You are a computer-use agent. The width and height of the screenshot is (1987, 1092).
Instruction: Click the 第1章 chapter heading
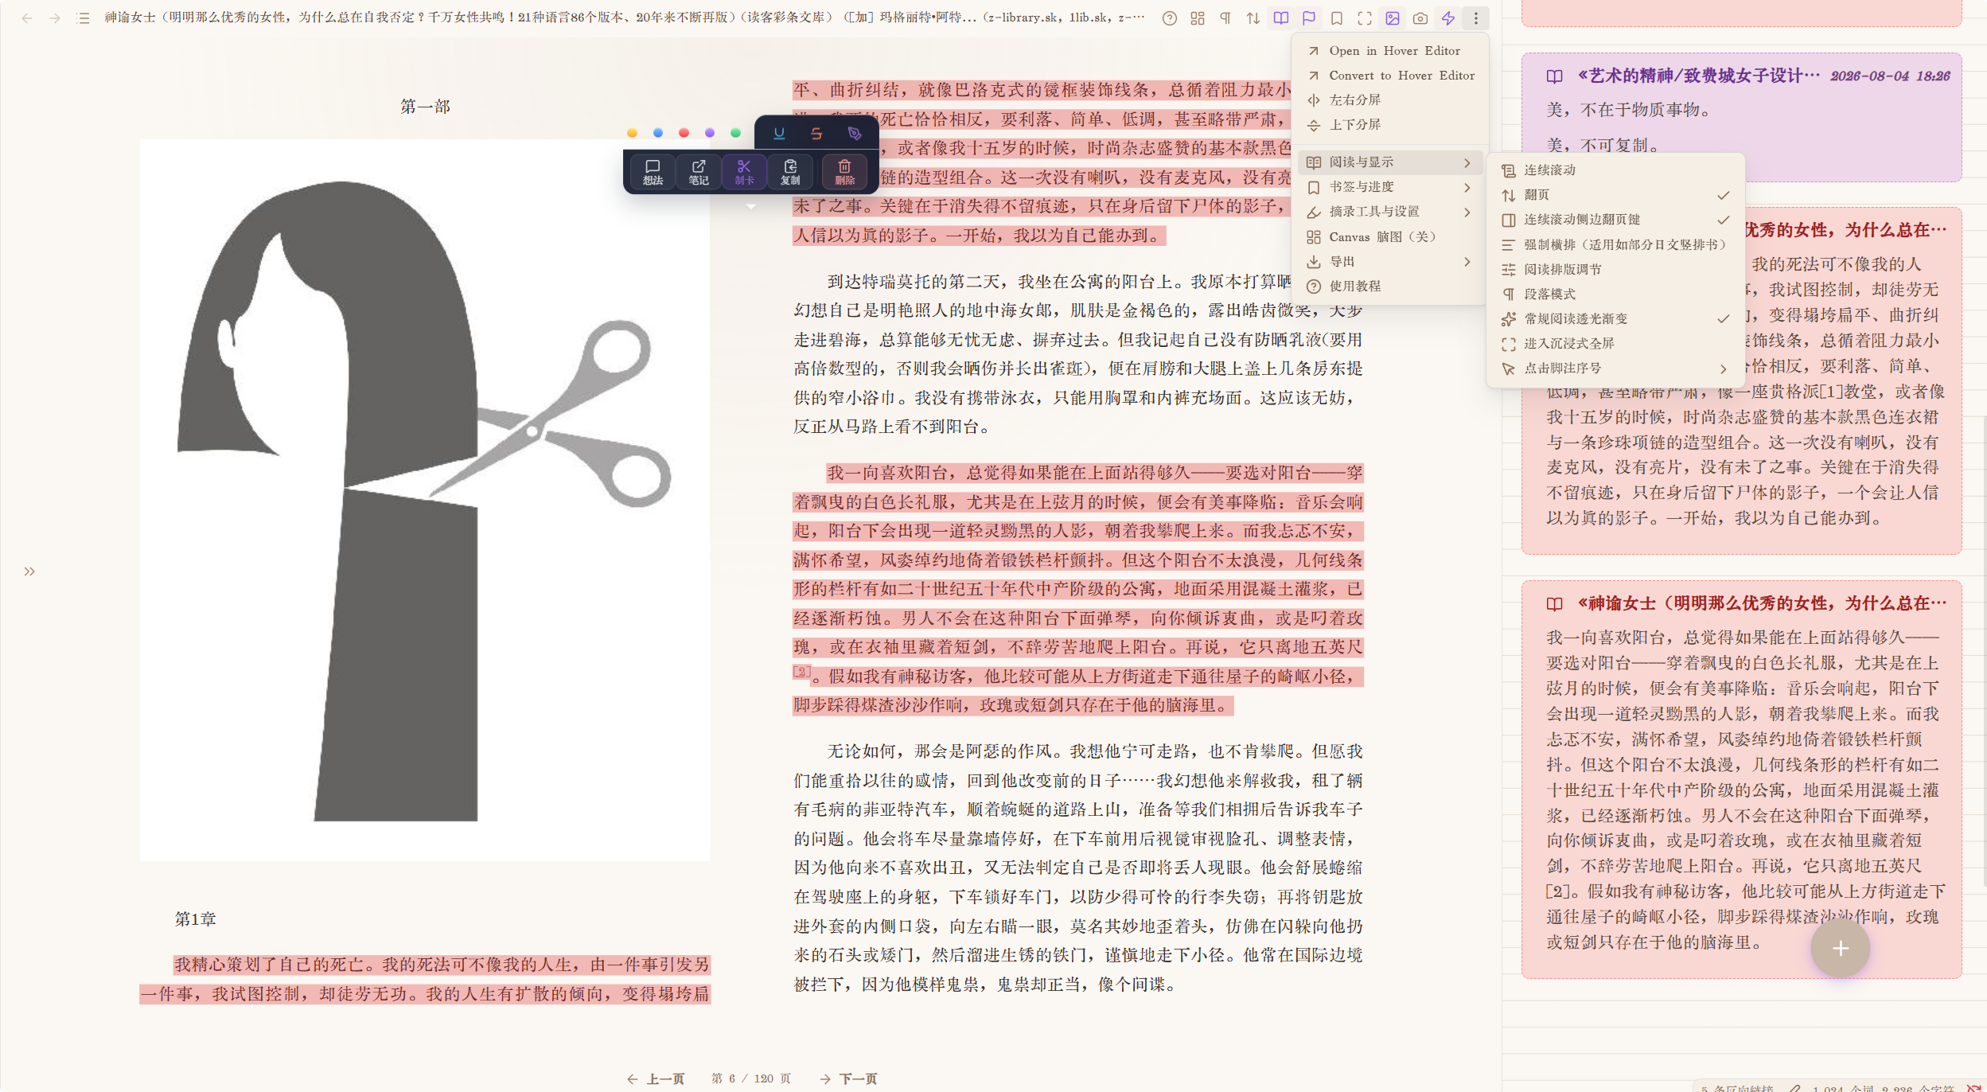tap(196, 919)
